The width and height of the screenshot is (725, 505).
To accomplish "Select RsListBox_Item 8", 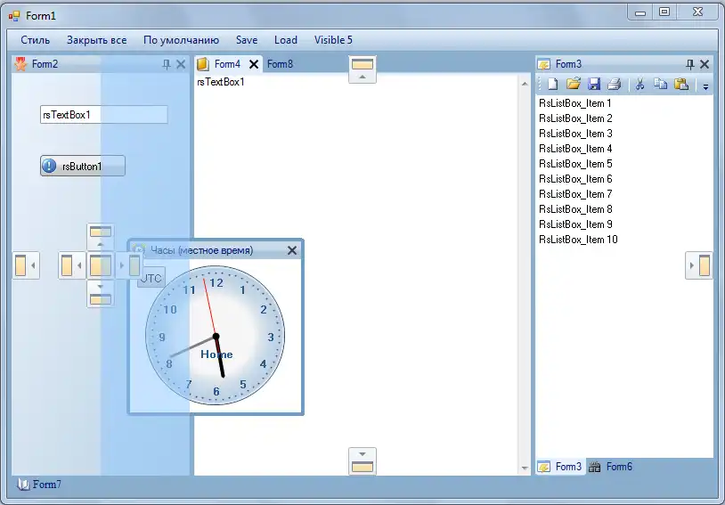I will pos(624,209).
